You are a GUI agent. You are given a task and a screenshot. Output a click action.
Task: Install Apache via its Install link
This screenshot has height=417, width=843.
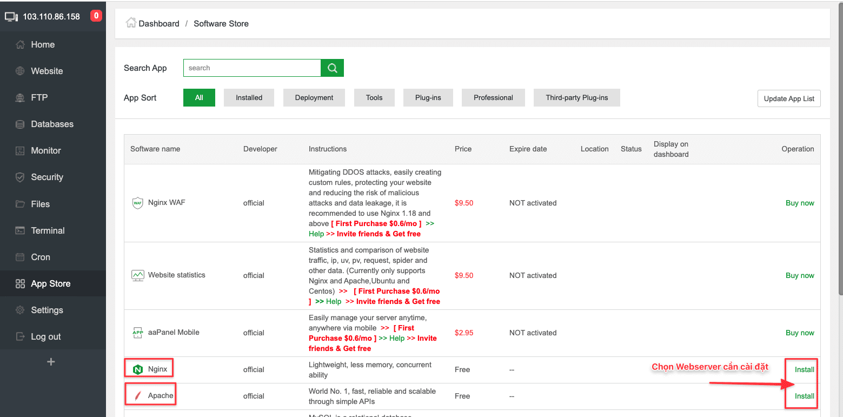tap(802, 395)
